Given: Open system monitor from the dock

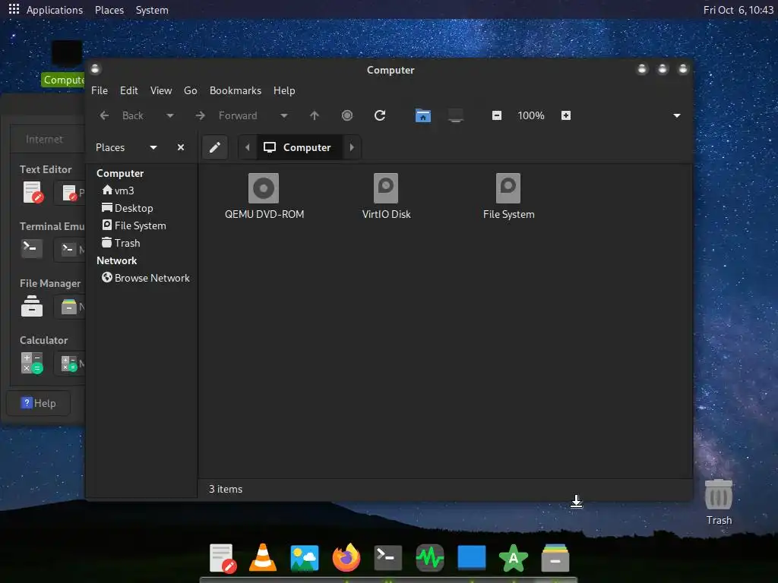Looking at the screenshot, I should [430, 558].
